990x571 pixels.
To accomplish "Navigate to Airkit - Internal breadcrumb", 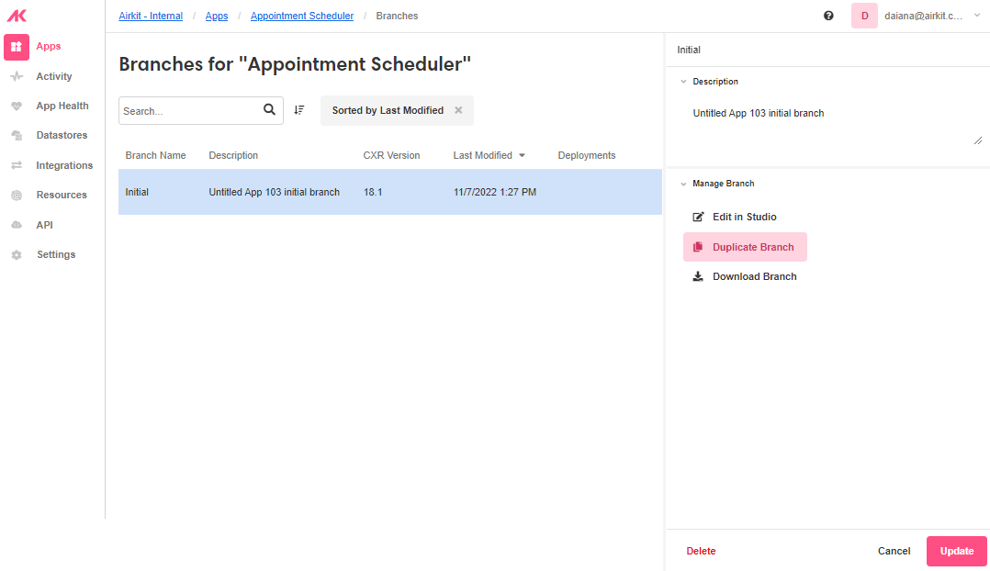I will point(151,16).
